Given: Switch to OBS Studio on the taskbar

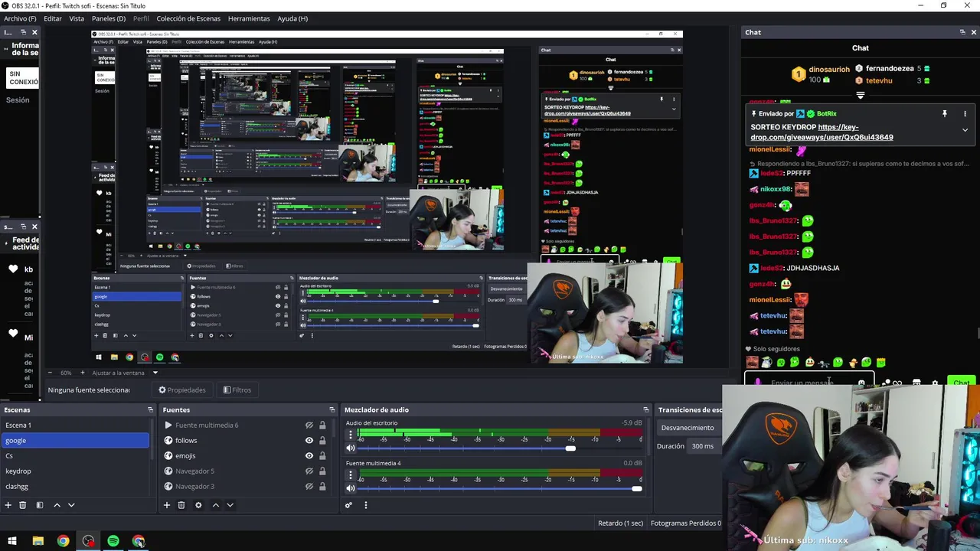Looking at the screenshot, I should tap(89, 541).
